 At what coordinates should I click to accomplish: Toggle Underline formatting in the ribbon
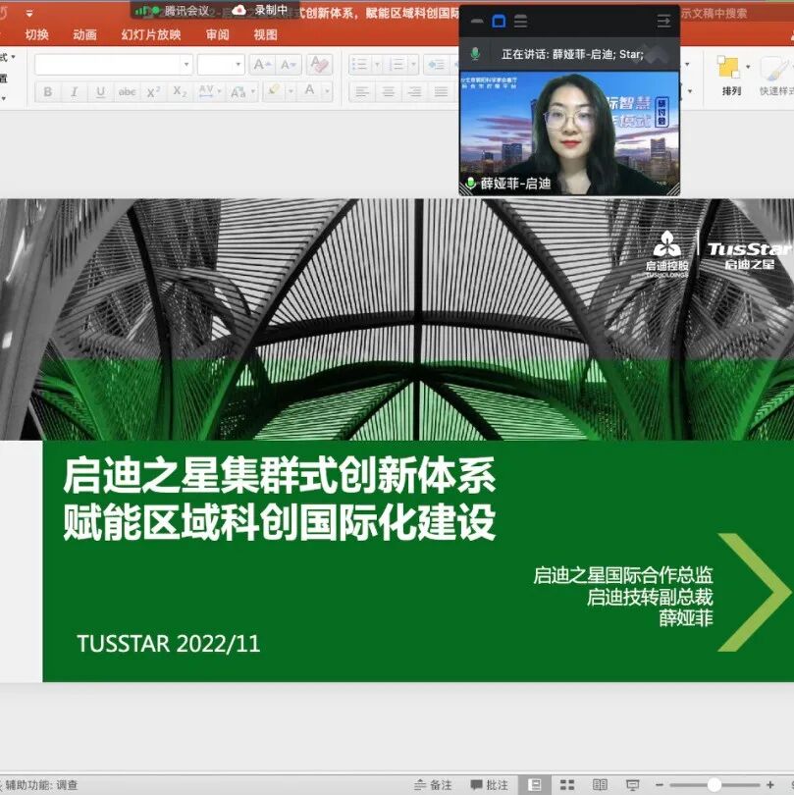100,92
